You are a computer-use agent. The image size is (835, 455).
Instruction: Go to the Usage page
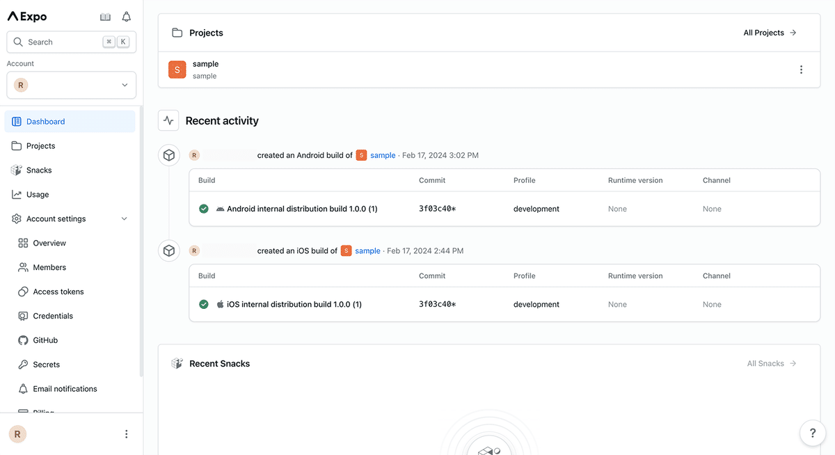[38, 194]
